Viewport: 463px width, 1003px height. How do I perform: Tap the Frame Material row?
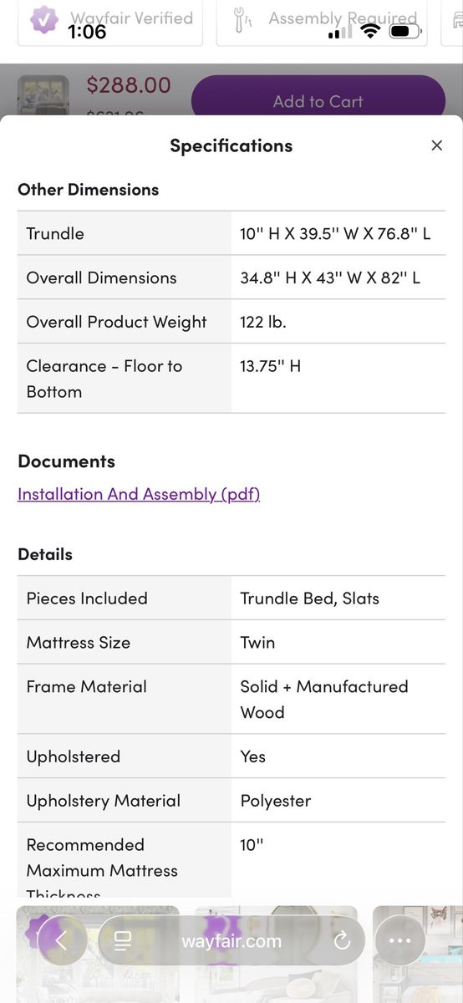(231, 700)
